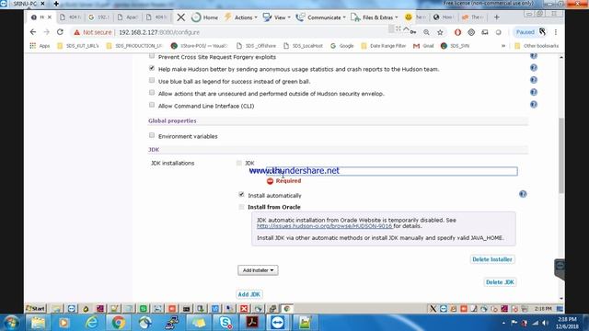Open a new browser tab with plus
The height and width of the screenshot is (331, 589).
pos(497,17)
